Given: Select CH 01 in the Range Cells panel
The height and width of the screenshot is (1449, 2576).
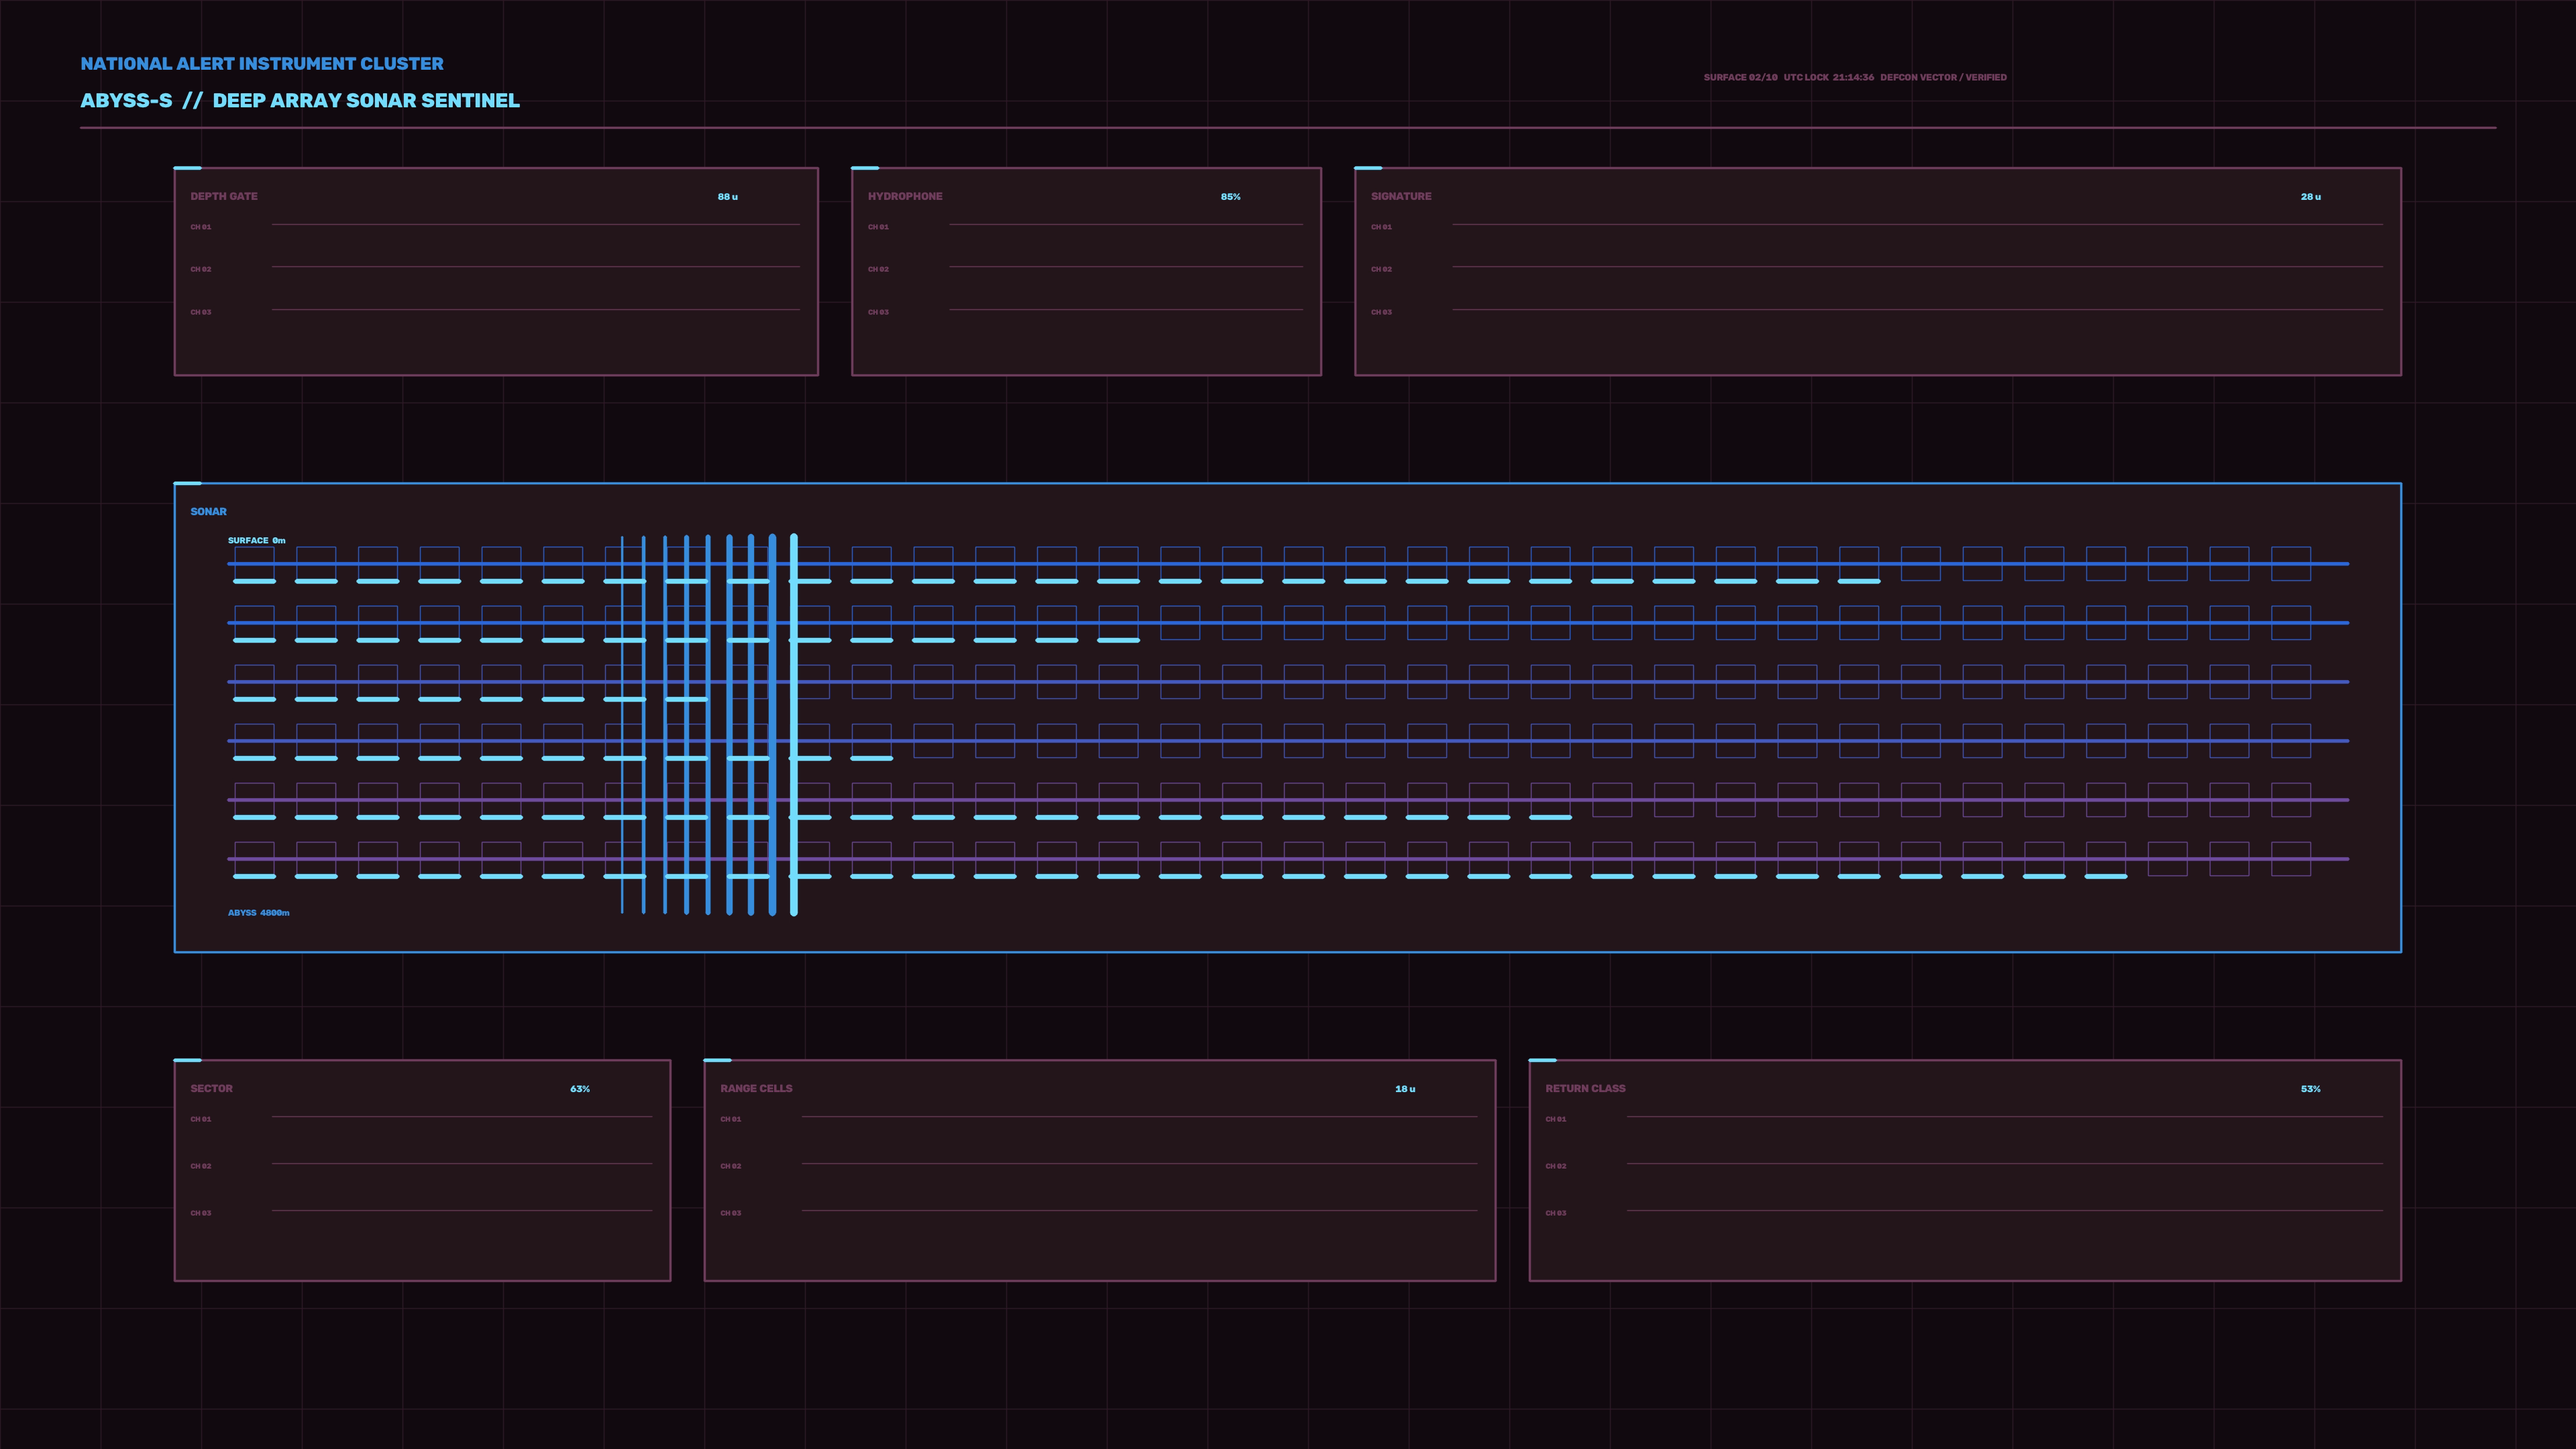Looking at the screenshot, I should [731, 1119].
